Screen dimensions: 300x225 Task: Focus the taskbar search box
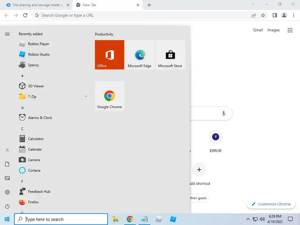[61, 219]
